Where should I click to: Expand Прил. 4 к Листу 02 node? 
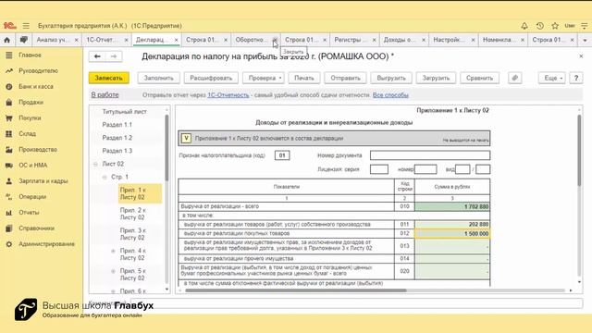click(x=113, y=251)
